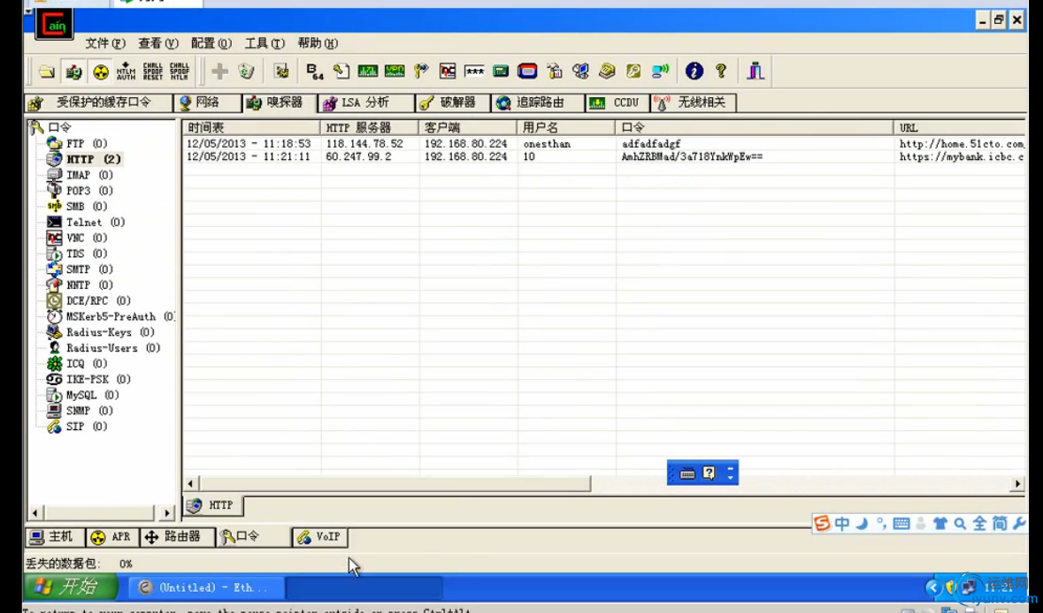Open the 配置(O) menu
Viewport: 1043px width, 613px height.
coord(211,43)
